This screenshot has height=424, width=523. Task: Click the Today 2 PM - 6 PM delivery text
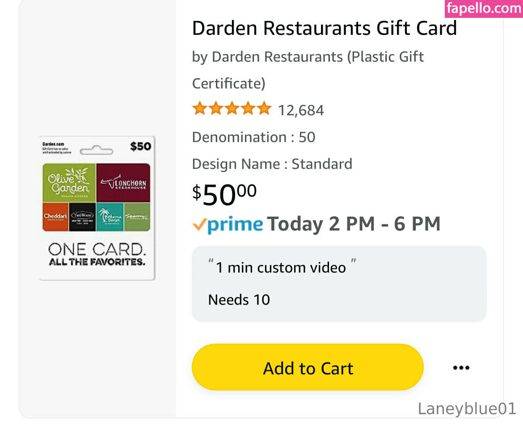click(x=354, y=224)
